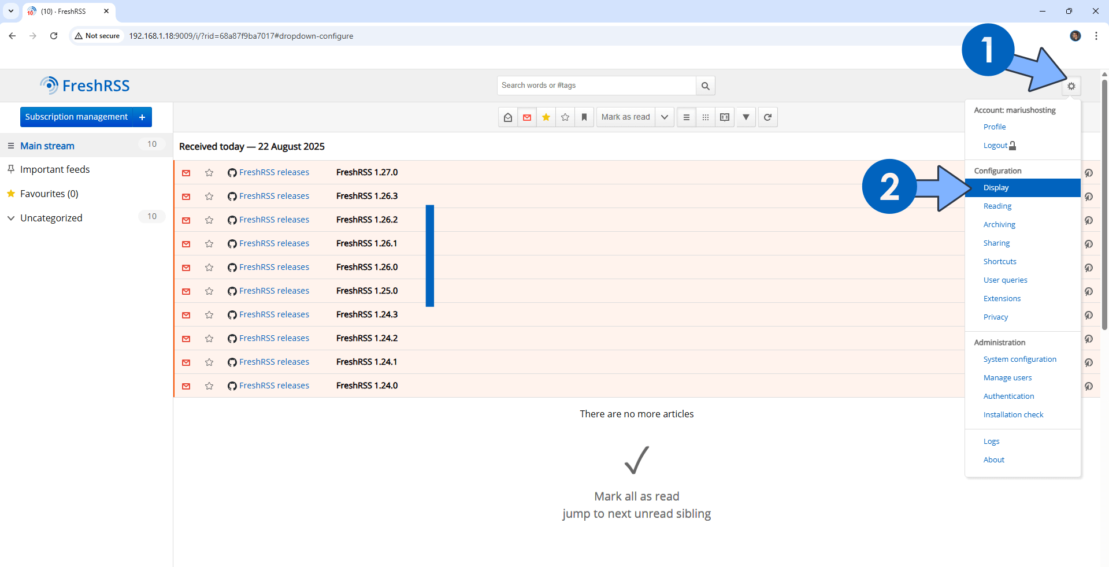
Task: Open Favourites (0) in sidebar
Action: point(49,194)
